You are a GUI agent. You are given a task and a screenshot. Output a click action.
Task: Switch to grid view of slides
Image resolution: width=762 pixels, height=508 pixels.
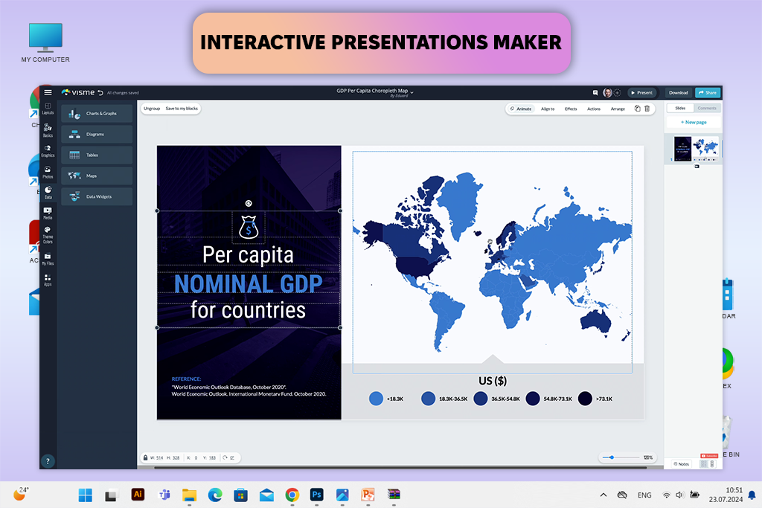pyautogui.click(x=703, y=464)
